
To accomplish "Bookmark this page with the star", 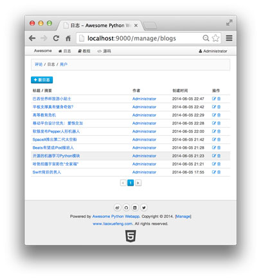I will point(215,38).
